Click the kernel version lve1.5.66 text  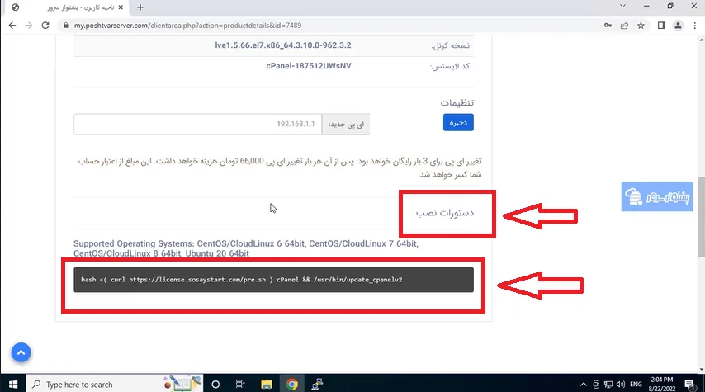pyautogui.click(x=283, y=45)
